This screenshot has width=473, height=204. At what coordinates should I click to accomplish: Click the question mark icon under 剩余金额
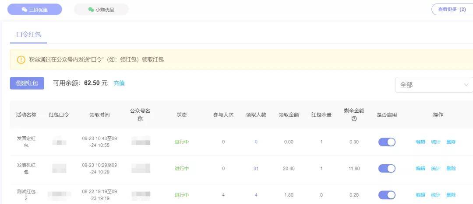(x=354, y=119)
